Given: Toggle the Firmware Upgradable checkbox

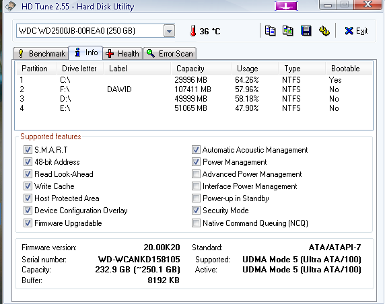Looking at the screenshot, I should (x=28, y=223).
